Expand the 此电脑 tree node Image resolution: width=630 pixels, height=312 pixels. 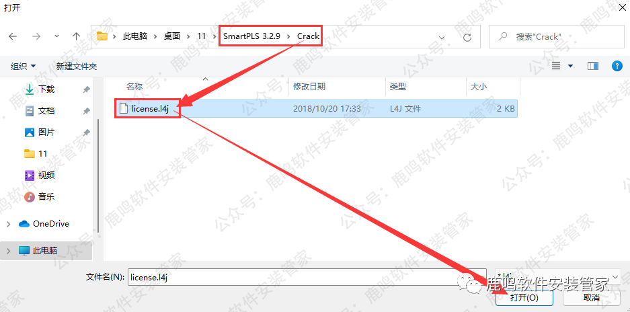click(x=9, y=251)
